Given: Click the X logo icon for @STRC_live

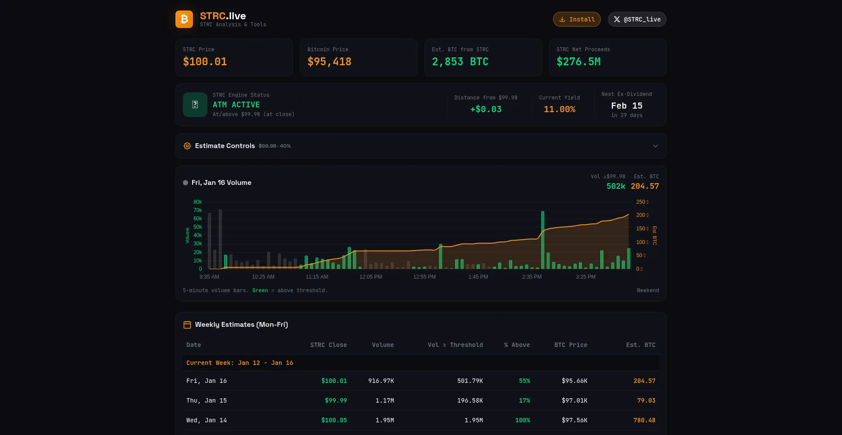Looking at the screenshot, I should 617,19.
